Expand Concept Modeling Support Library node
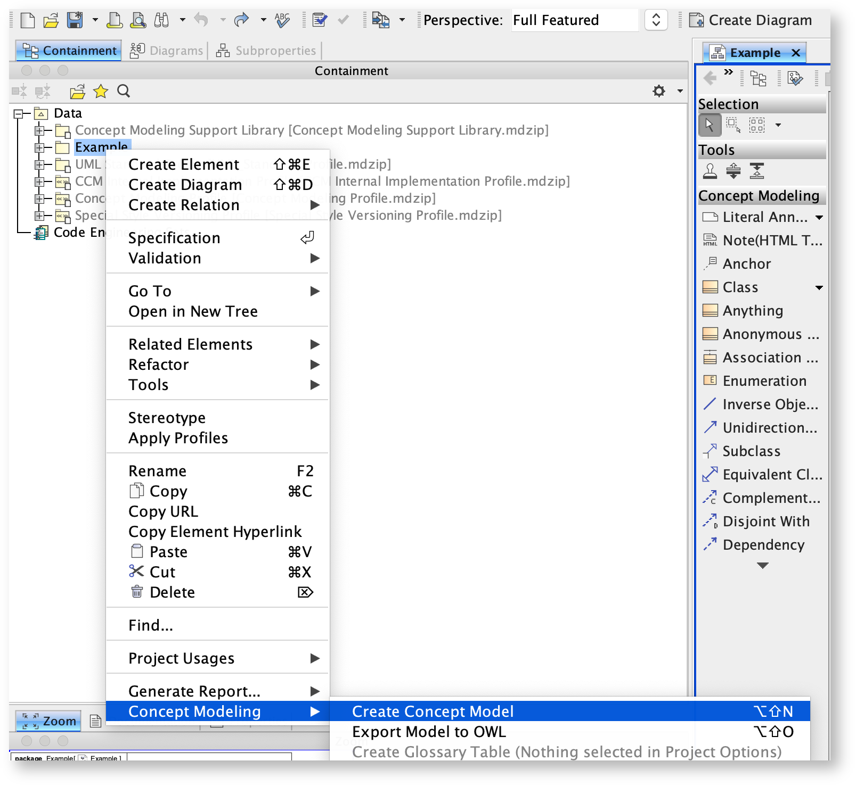Image resolution: width=856 pixels, height=786 pixels. pyautogui.click(x=39, y=130)
